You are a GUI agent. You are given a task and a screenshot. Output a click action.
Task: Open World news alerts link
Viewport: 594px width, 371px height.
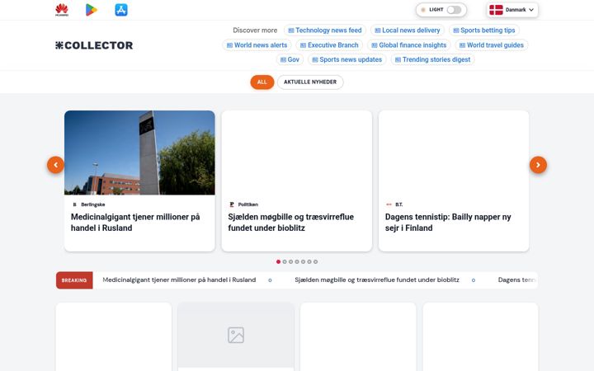pos(257,45)
